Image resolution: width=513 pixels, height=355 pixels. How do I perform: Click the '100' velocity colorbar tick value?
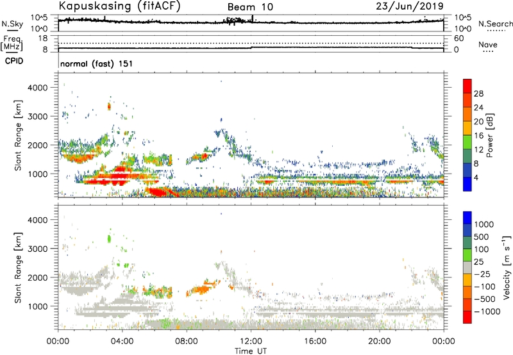click(482, 249)
